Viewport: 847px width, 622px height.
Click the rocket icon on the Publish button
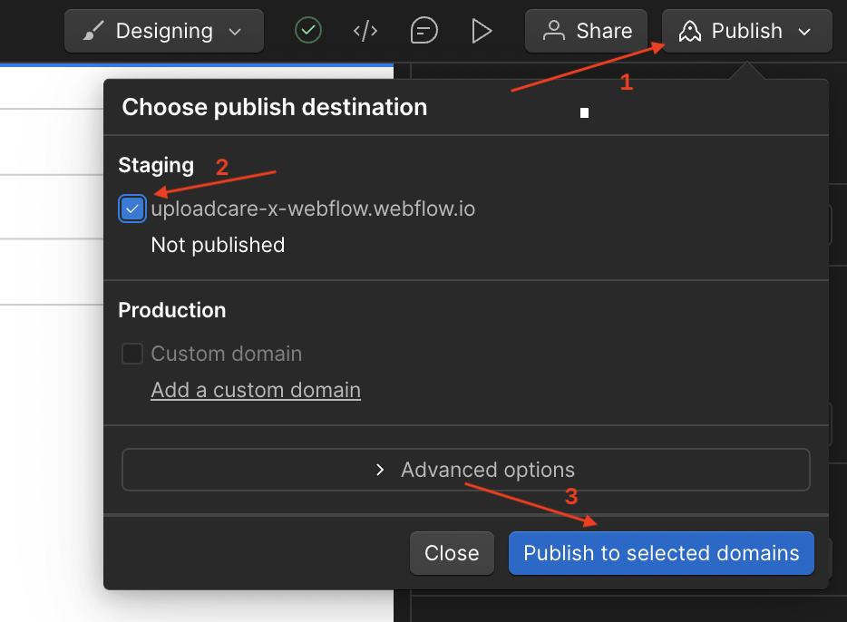(689, 30)
